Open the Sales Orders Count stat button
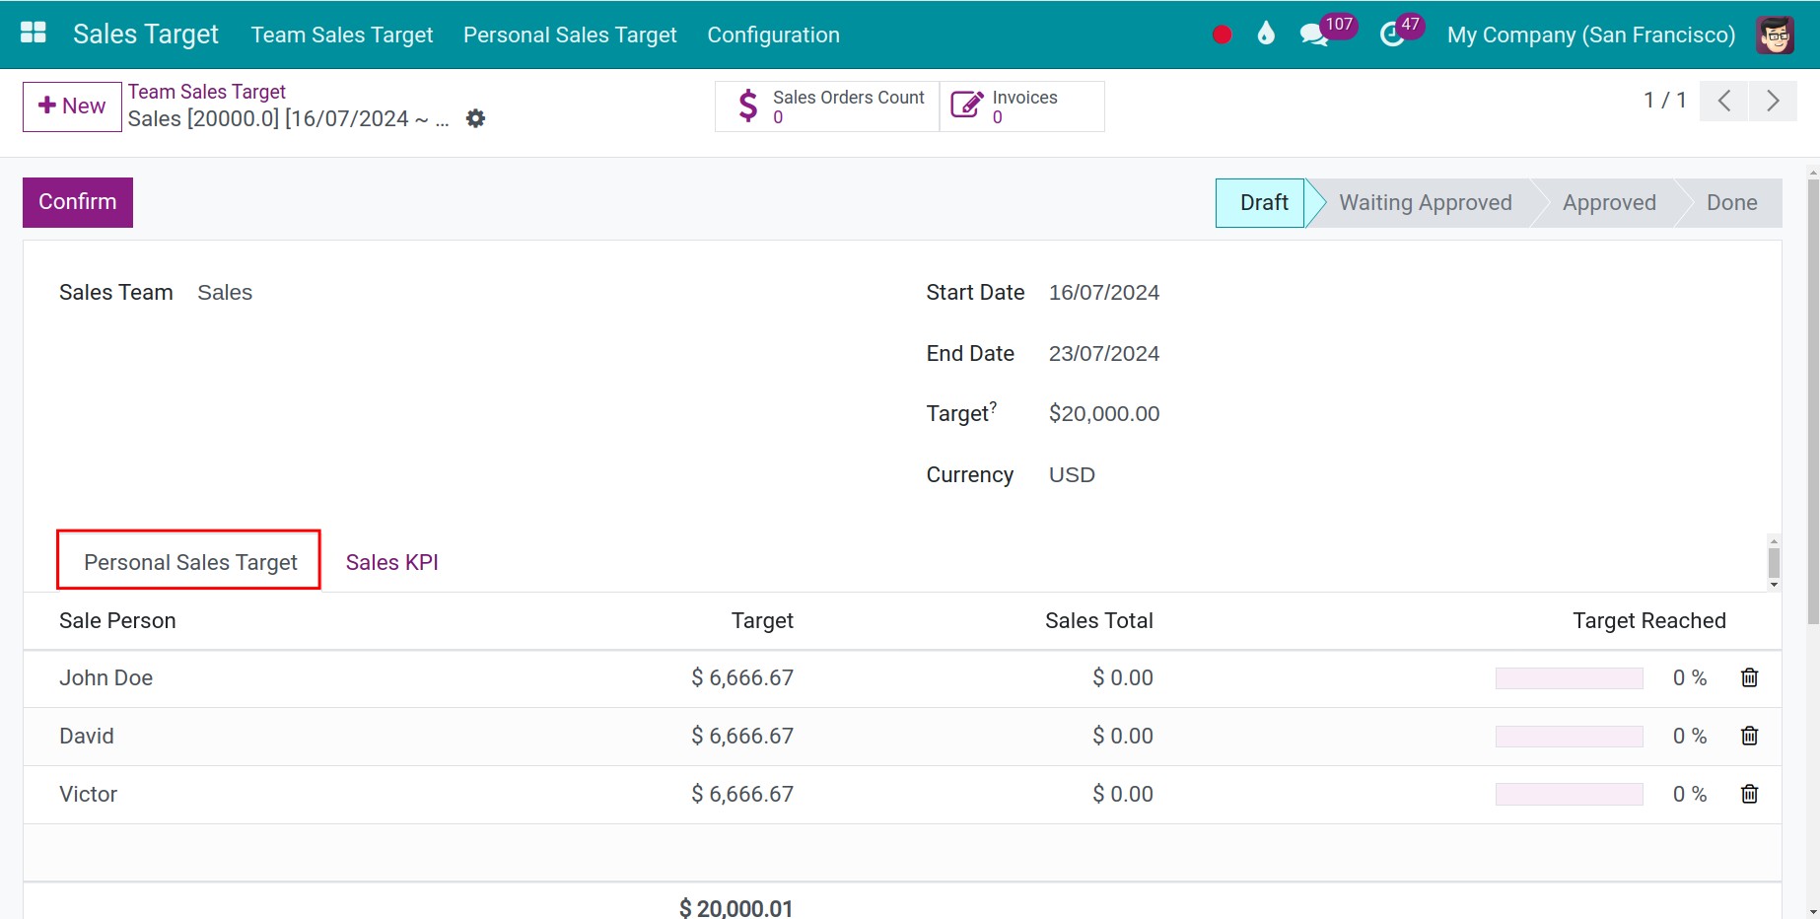Screen dimensions: 1820x919 [827, 106]
